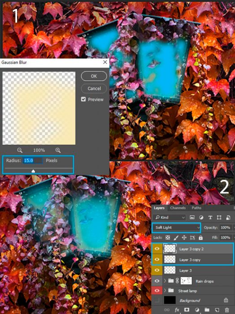This screenshot has width=235, height=314.
Task: Lock transparent pixels icon
Action: 168,237
